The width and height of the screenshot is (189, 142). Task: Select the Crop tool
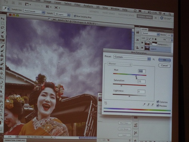tap(2, 36)
